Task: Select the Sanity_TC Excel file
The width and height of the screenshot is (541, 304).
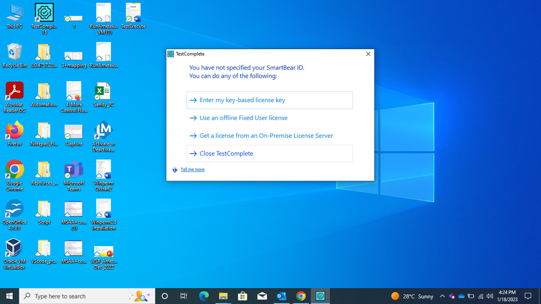Action: [x=103, y=92]
